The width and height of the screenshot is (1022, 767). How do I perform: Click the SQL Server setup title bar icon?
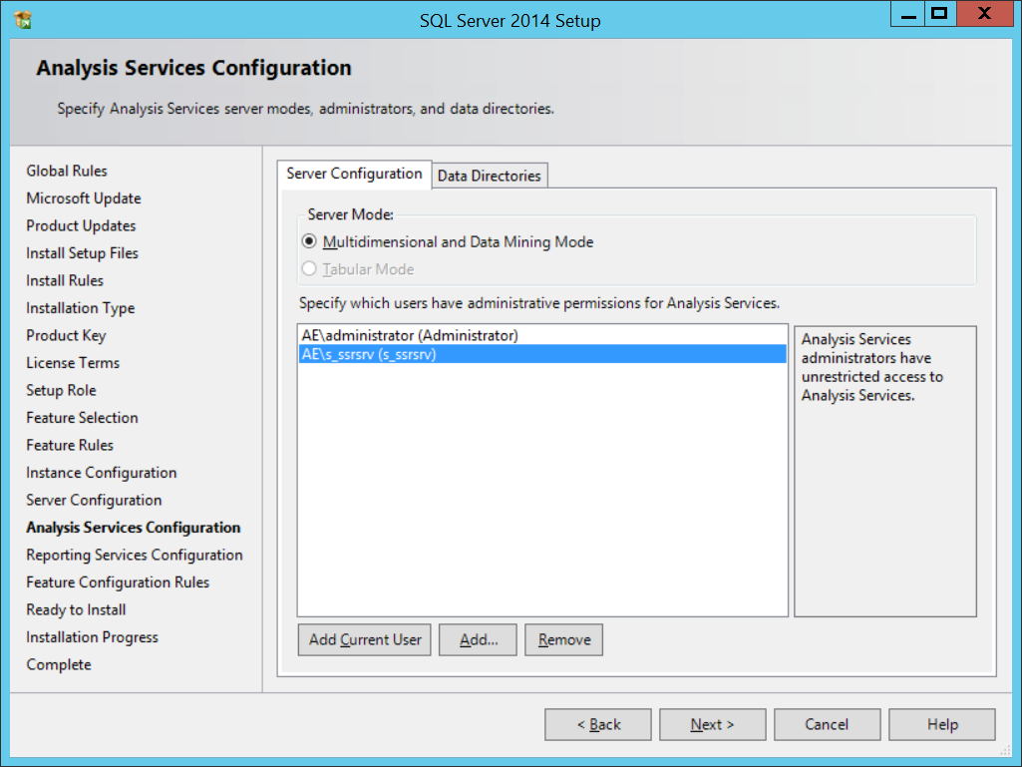pyautogui.click(x=23, y=19)
